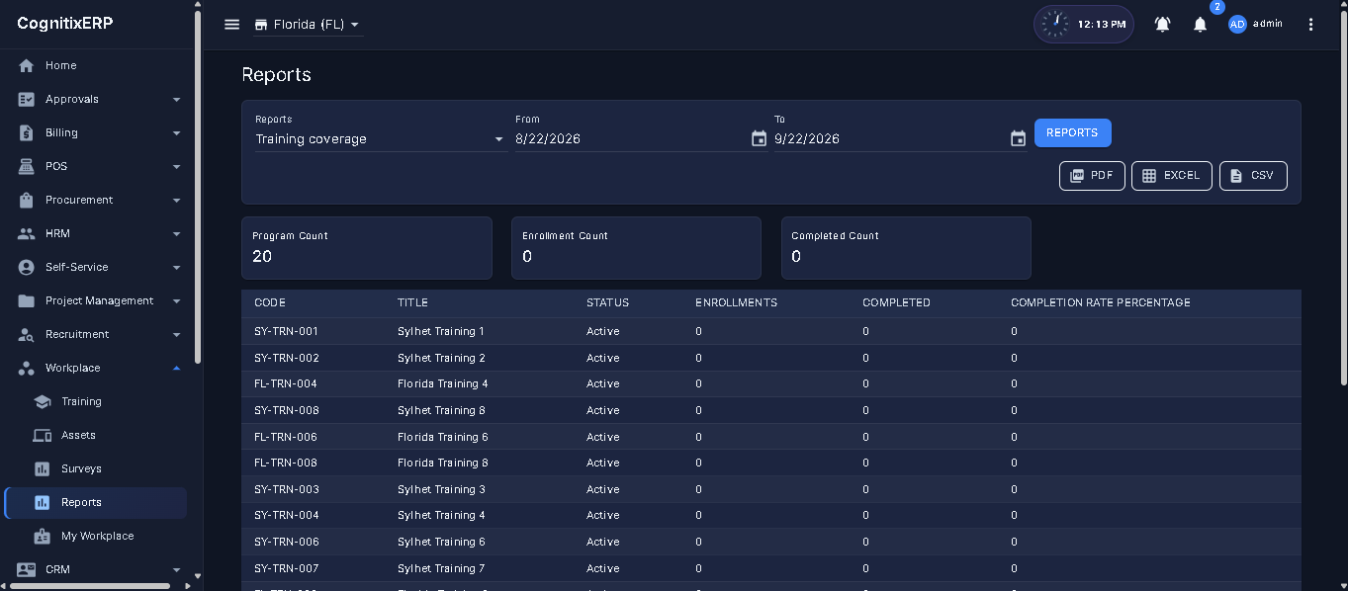Click the Program Count summary card
Image resolution: width=1348 pixels, height=591 pixels.
click(367, 248)
